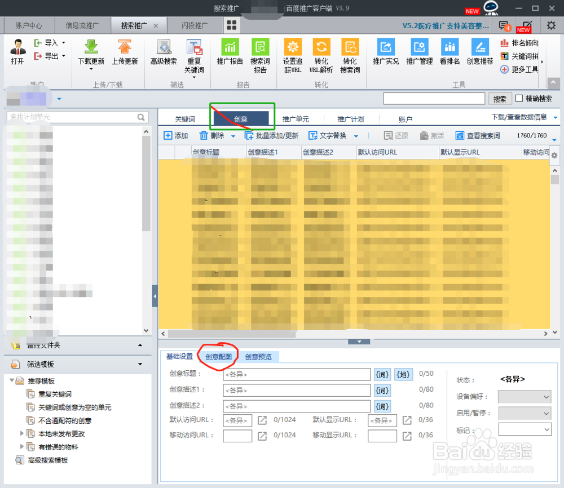564x488 pixels.
Task: Open the V5.2医疗推广 announcement link
Action: point(446,26)
